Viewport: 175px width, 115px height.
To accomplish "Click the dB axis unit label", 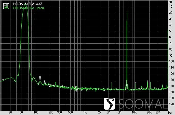I will coord(170,2).
